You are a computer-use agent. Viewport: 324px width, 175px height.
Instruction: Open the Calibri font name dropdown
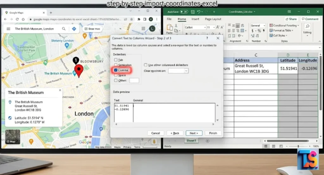point(205,27)
